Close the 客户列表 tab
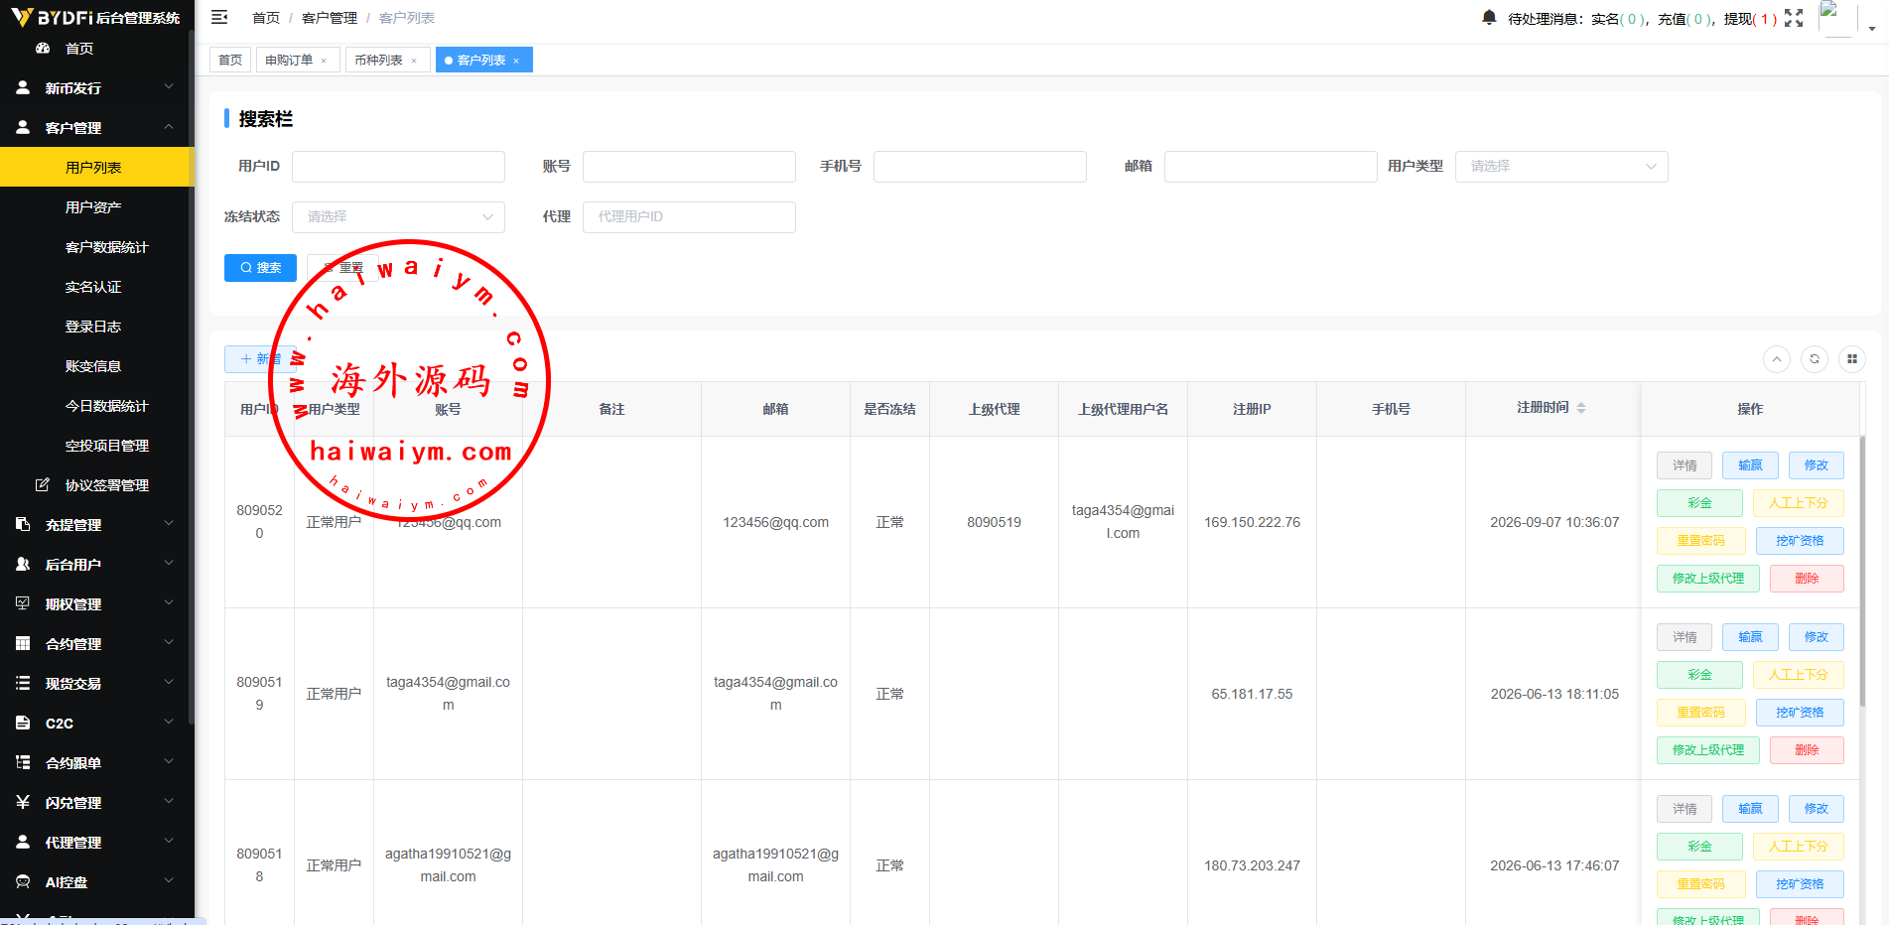 point(516,61)
